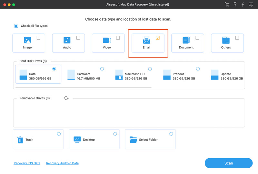Click the Trash bin icon
Viewport: 258px width, 174px height.
tap(20, 140)
